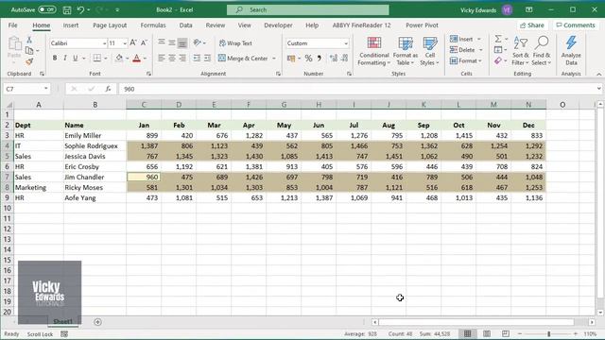This screenshot has width=605, height=340.
Task: Open the Formulas tab
Action: pos(153,25)
